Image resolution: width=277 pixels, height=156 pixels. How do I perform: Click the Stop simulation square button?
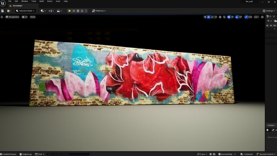tap(78, 11)
